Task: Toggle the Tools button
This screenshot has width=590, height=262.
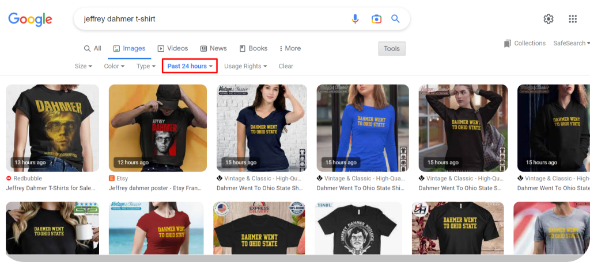Action: (x=392, y=49)
